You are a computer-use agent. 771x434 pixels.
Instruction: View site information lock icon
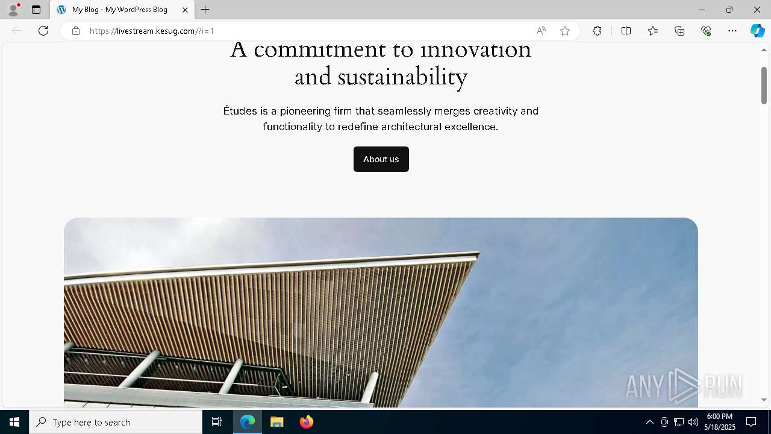pyautogui.click(x=75, y=31)
